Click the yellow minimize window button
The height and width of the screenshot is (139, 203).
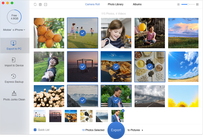tap(8, 3)
